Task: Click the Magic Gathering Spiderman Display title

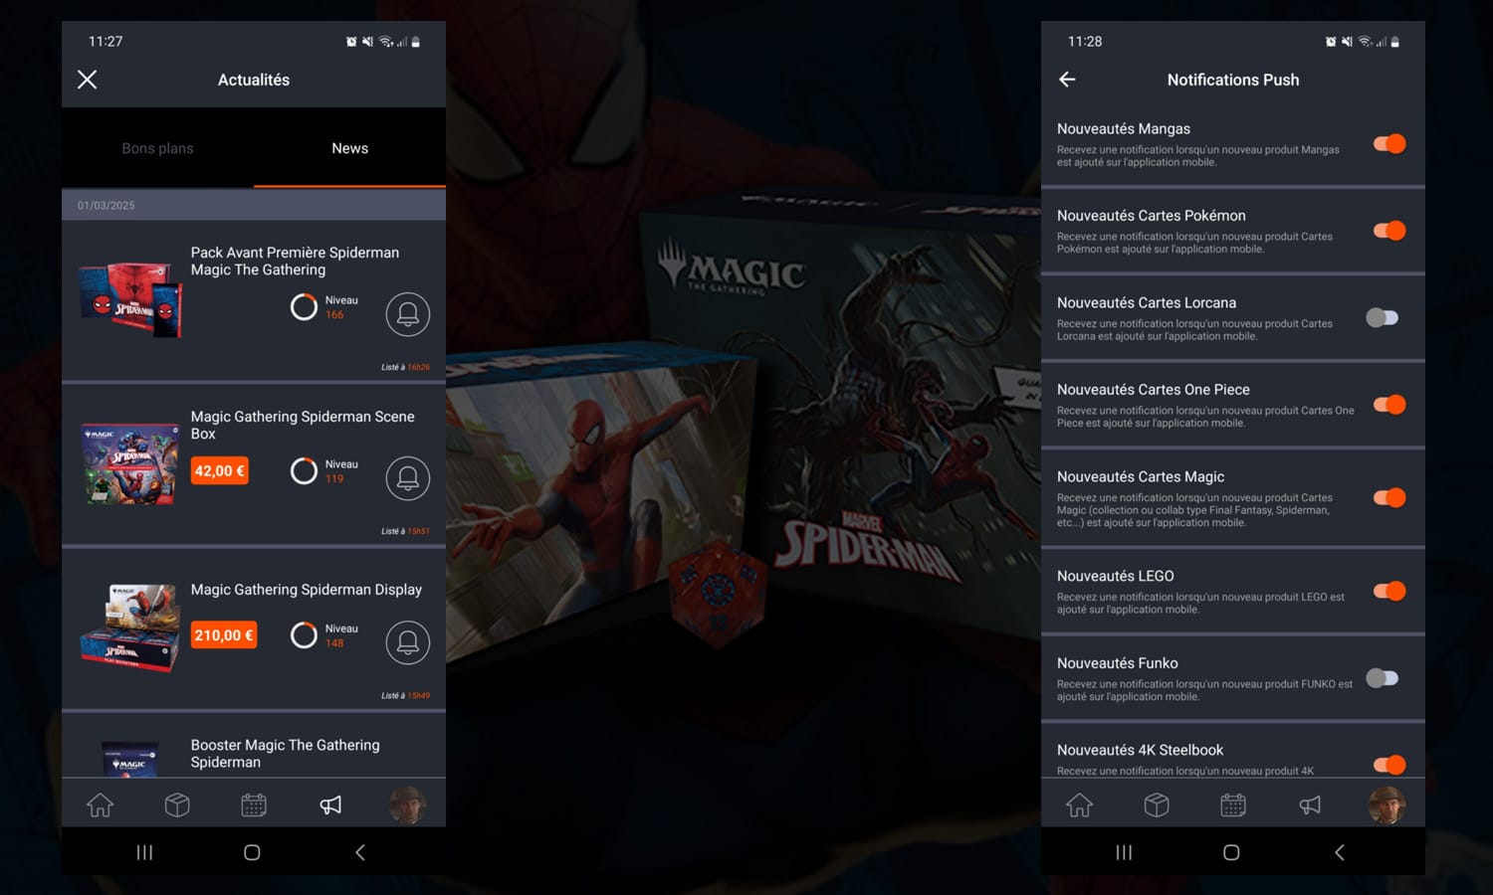Action: (307, 589)
